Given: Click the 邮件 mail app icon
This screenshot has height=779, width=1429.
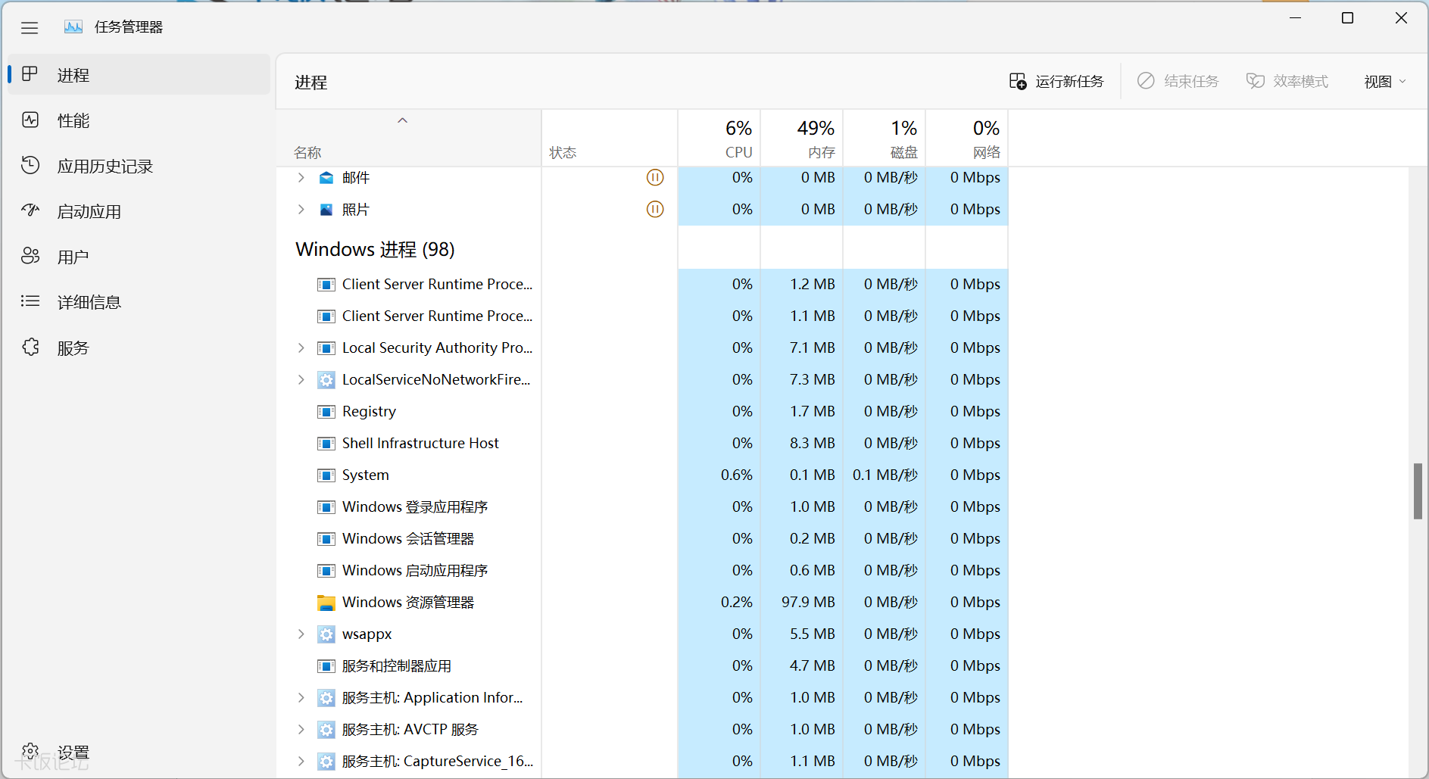Looking at the screenshot, I should click(x=326, y=178).
